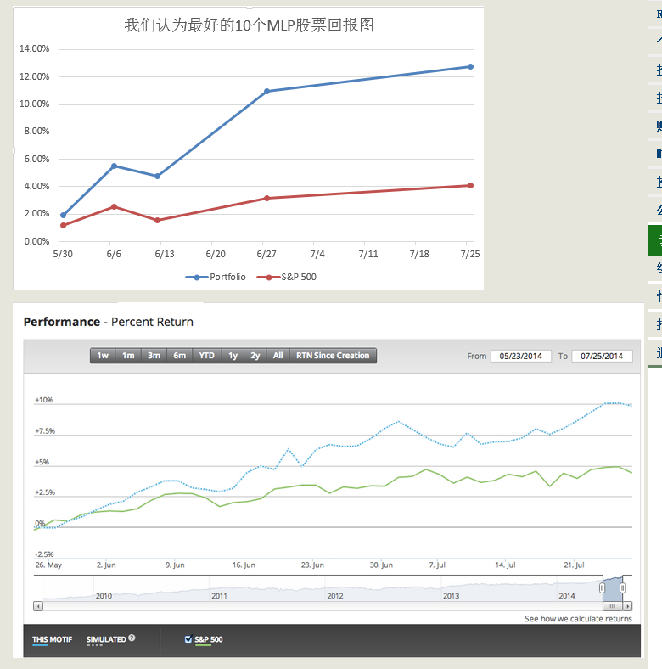Select the 1m time range button
The height and width of the screenshot is (669, 662).
tap(128, 356)
